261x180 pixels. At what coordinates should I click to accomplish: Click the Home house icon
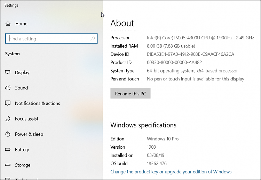pos(8,24)
